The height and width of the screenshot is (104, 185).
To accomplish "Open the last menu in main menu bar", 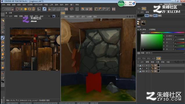I will click(77, 5).
